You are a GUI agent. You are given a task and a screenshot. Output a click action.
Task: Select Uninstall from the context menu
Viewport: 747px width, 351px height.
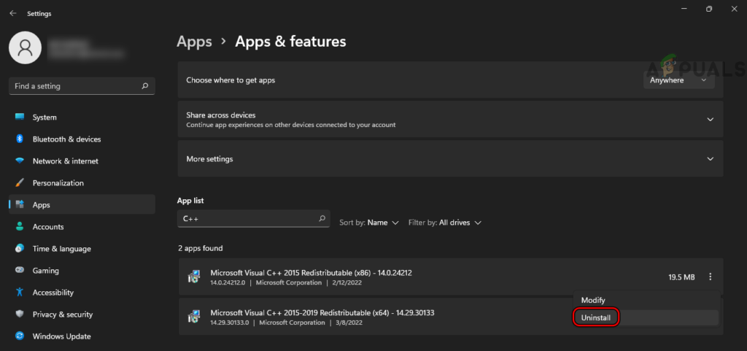(x=596, y=317)
